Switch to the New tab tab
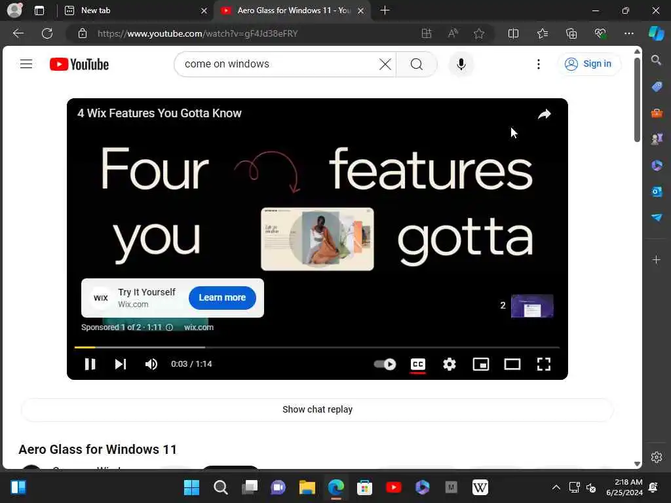Screen dimensions: 671x503 point(134,10)
